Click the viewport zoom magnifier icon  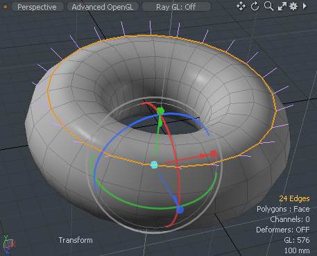268,6
